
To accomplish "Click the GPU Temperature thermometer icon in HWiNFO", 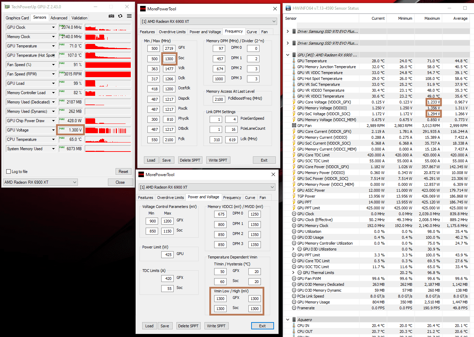I will 294,61.
